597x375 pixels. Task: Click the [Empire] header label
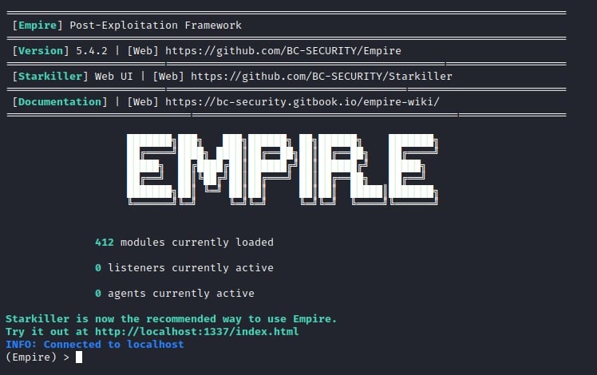tap(38, 25)
